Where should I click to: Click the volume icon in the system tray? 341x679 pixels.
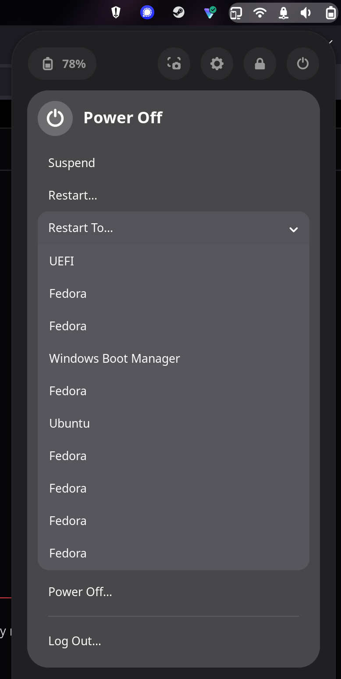(x=306, y=12)
